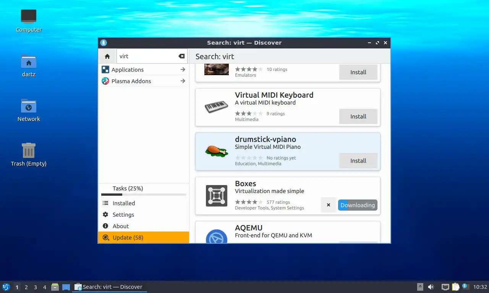This screenshot has height=293, width=489.
Task: Open the Update (58) section
Action: tap(144, 237)
